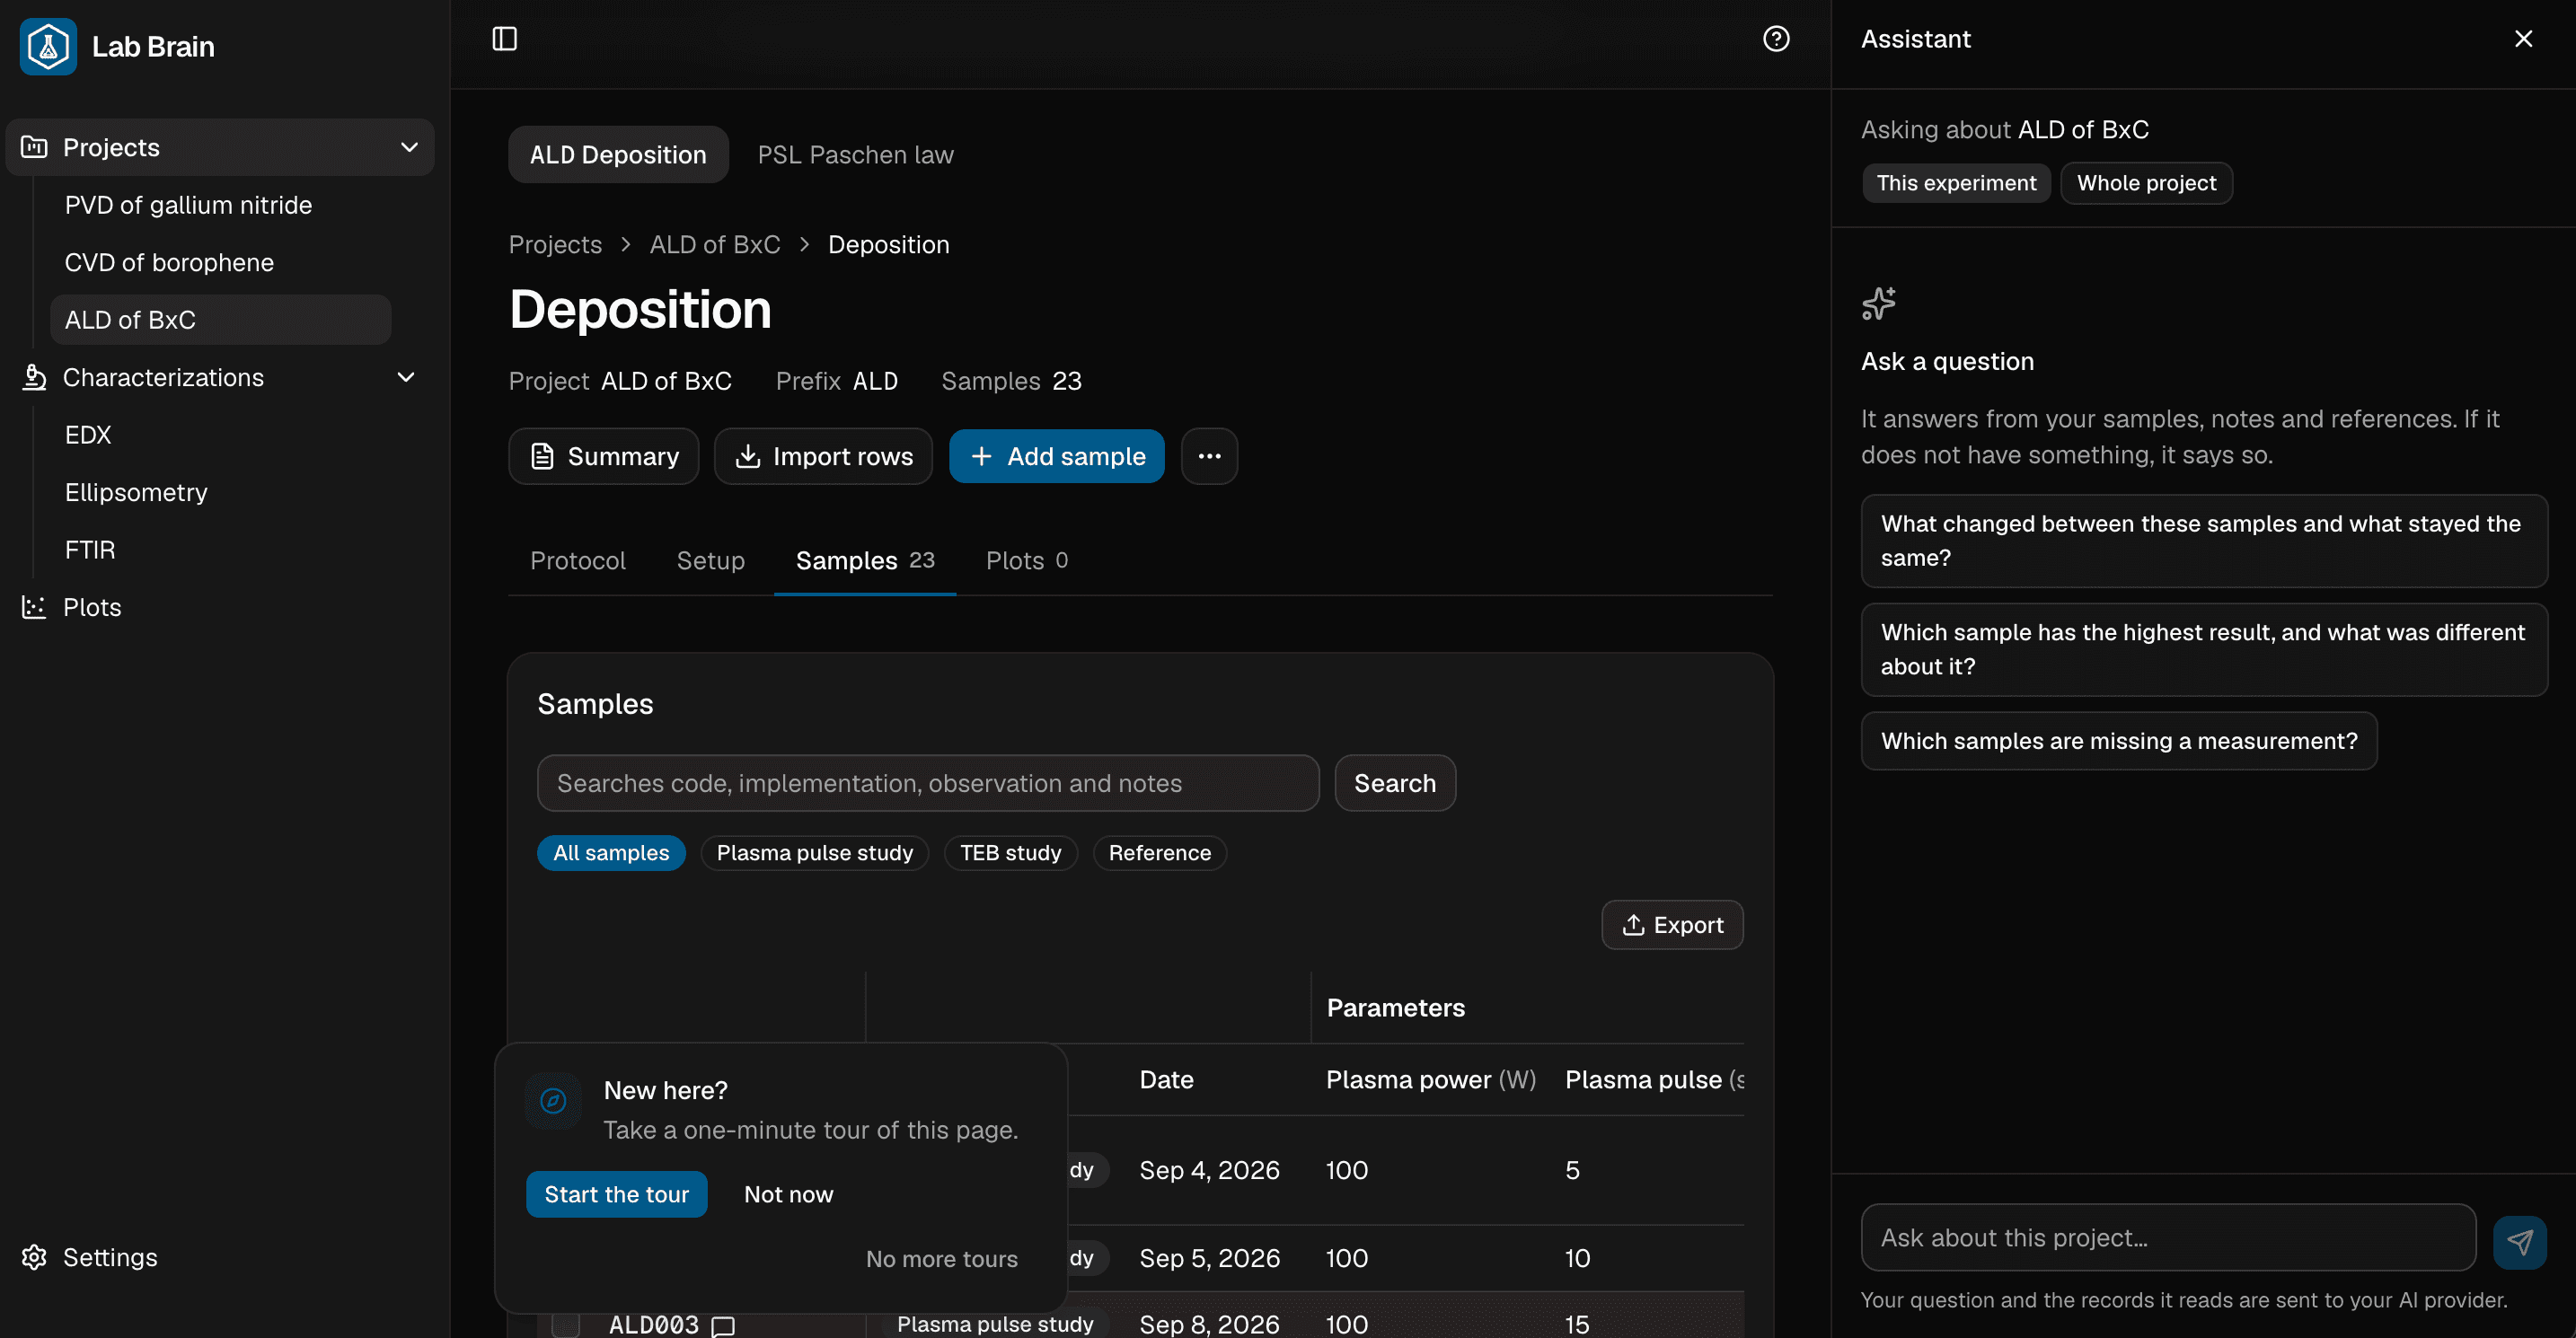Open the help question-mark icon
The height and width of the screenshot is (1338, 2576).
pyautogui.click(x=1776, y=39)
